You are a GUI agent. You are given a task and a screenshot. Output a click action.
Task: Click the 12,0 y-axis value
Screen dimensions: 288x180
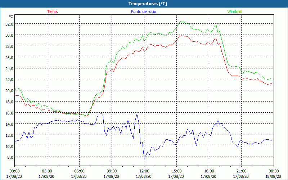pyautogui.click(x=9, y=135)
